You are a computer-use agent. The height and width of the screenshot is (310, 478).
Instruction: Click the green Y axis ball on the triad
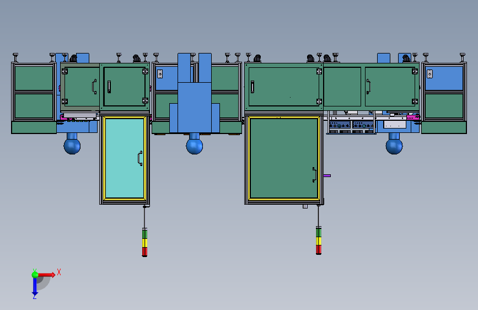pyautogui.click(x=35, y=275)
